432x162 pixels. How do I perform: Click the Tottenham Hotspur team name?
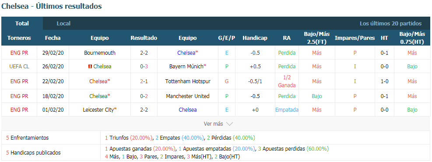[x=188, y=81]
